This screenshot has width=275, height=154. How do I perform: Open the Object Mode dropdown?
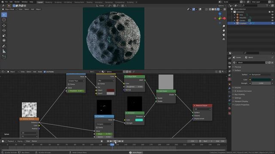(9, 9)
